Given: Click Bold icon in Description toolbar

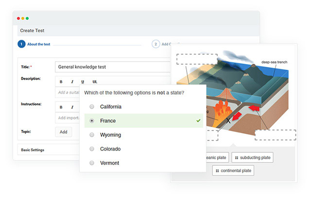Looking at the screenshot, I should point(61,82).
